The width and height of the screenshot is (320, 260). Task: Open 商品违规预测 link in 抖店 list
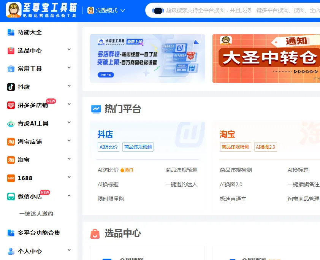click(181, 170)
